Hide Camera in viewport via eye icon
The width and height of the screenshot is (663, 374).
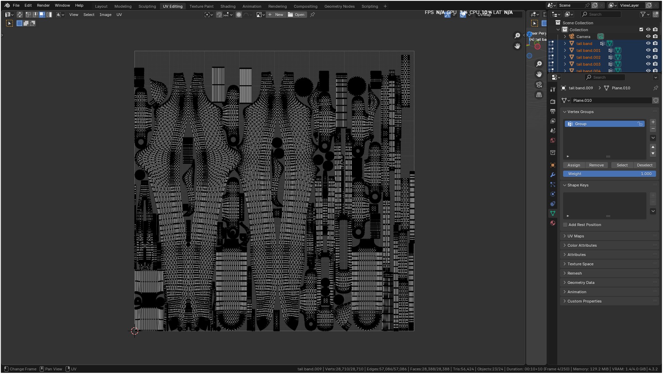(x=648, y=36)
